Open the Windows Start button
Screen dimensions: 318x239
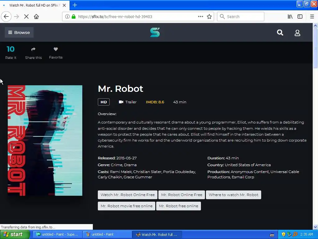pyautogui.click(x=15, y=234)
